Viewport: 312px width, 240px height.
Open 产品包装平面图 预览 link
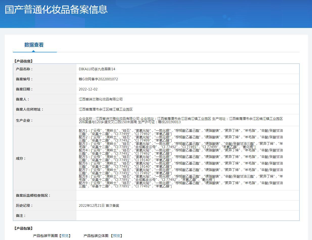click(65, 236)
